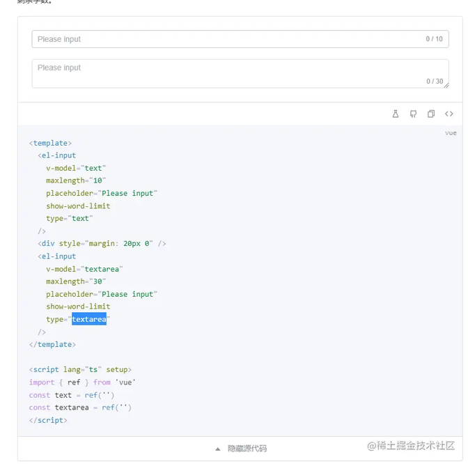The width and height of the screenshot is (468, 464).
Task: Grab the textarea resize handle corner
Action: pos(446,86)
